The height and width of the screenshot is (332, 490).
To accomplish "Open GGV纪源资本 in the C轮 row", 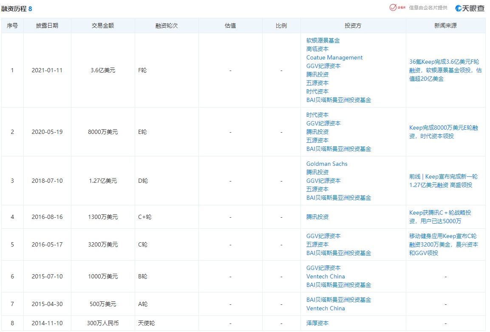I will pyautogui.click(x=323, y=236).
